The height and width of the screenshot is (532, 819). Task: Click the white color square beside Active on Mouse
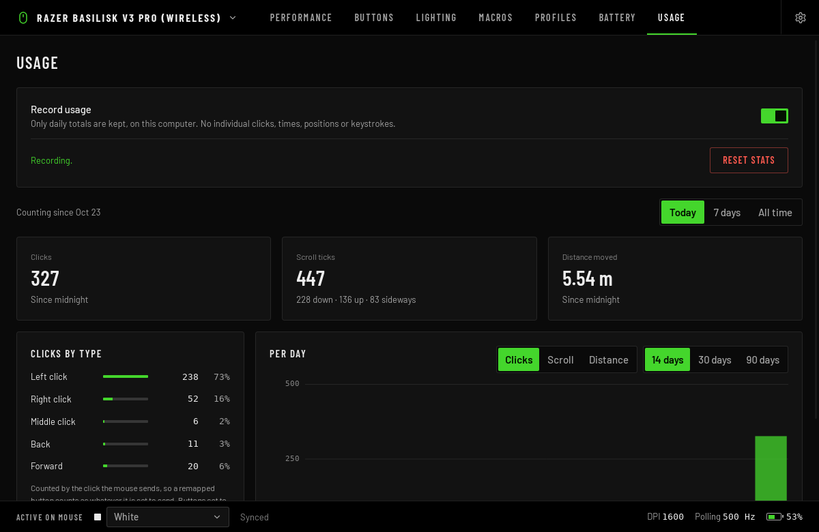pos(98,517)
